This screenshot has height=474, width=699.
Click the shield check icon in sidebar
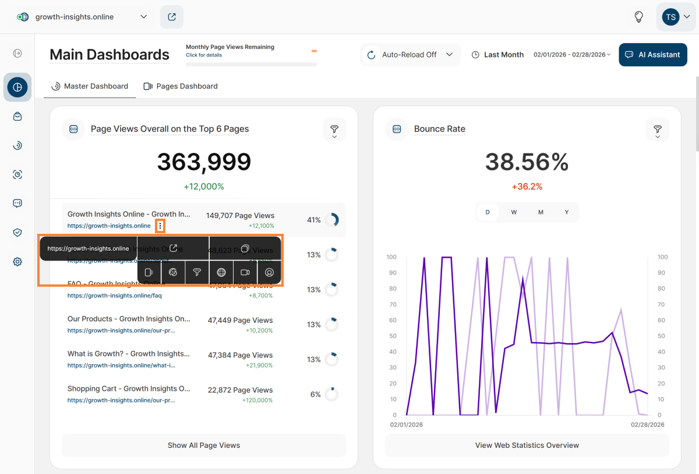click(x=17, y=233)
